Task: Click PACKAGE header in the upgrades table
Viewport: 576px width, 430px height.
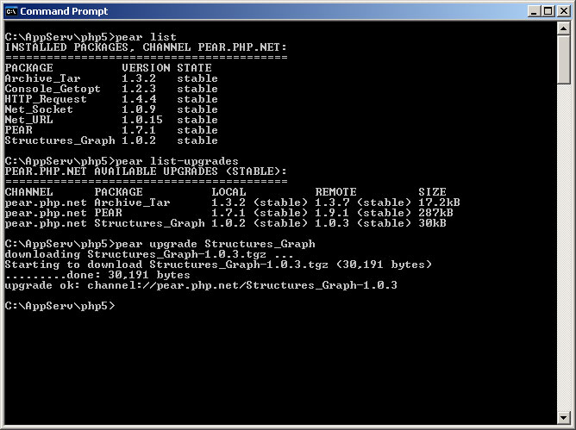Action: (118, 192)
